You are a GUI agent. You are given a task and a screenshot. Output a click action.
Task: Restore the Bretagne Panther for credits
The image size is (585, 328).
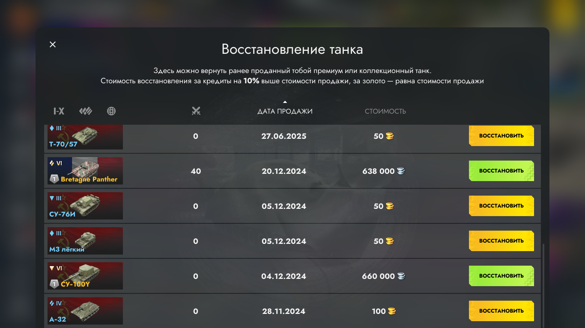(x=501, y=171)
